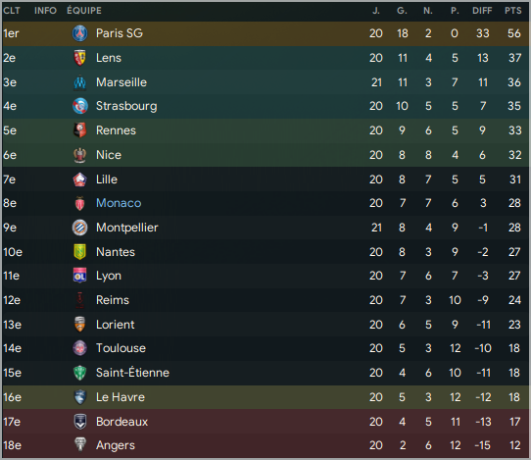
Task: Click the Lyon OL badge
Action: (80, 276)
